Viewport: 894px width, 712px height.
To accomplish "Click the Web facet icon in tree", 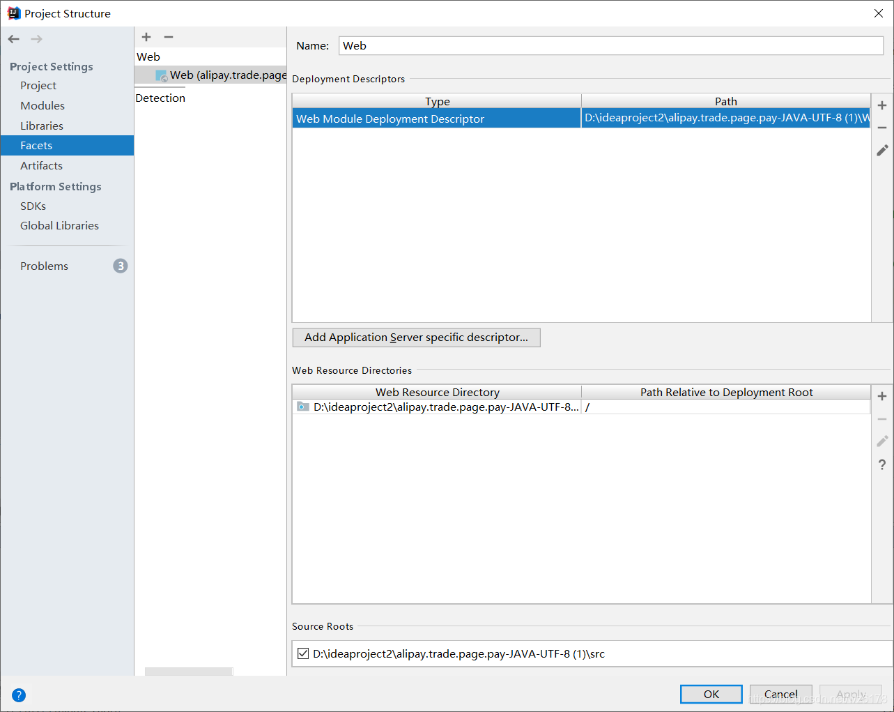I will point(162,75).
